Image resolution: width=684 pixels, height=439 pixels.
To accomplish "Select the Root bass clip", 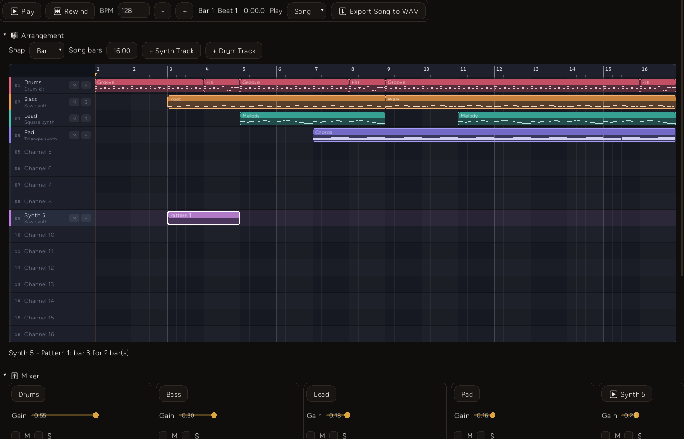I will (276, 102).
